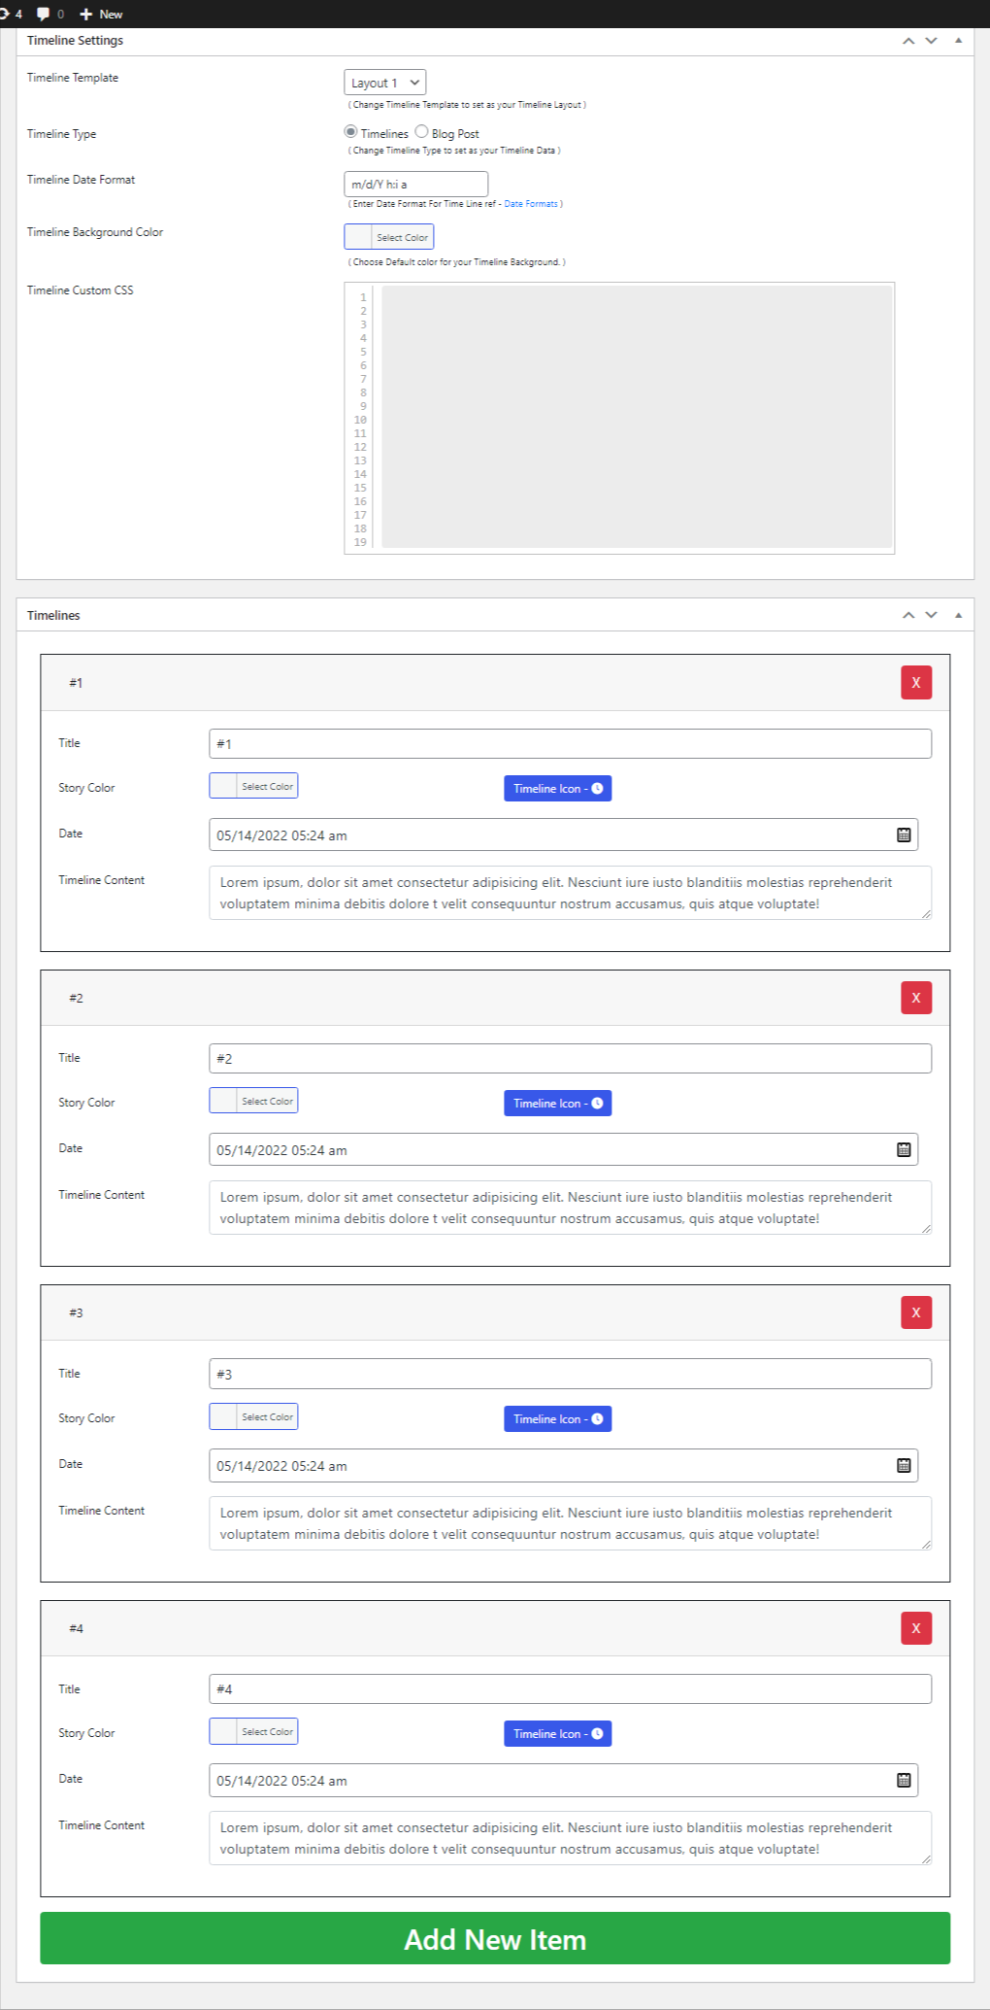Viewport: 990px width, 2010px height.
Task: Select the Blog Post radio button
Action: tap(421, 131)
